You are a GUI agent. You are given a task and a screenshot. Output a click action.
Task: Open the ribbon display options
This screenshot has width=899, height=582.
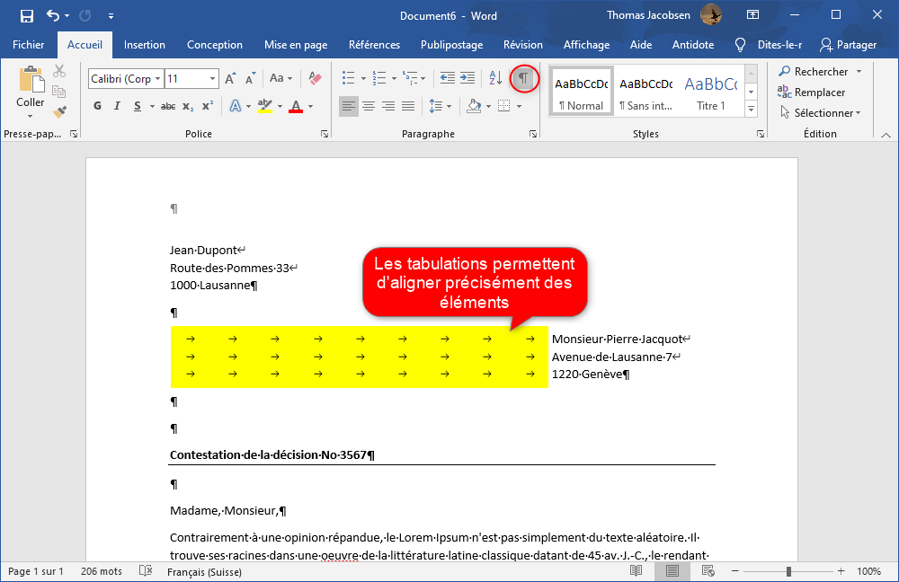coord(752,15)
